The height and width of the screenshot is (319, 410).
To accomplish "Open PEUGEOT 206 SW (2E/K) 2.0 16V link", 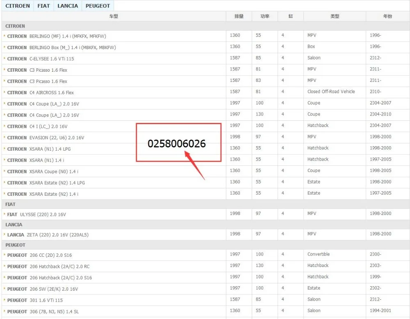I will (43, 289).
